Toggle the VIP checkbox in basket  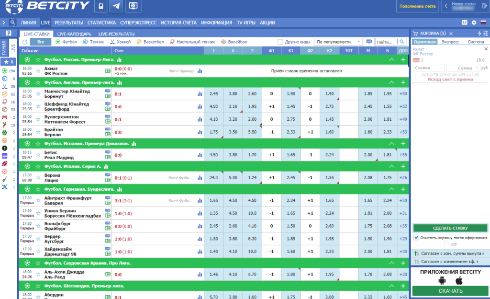click(x=446, y=244)
